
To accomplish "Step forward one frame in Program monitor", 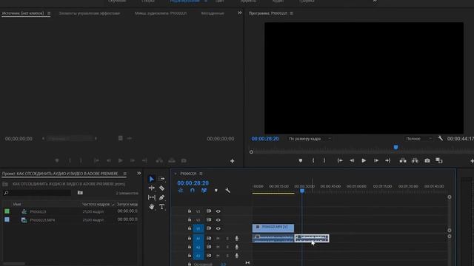I will click(375, 161).
